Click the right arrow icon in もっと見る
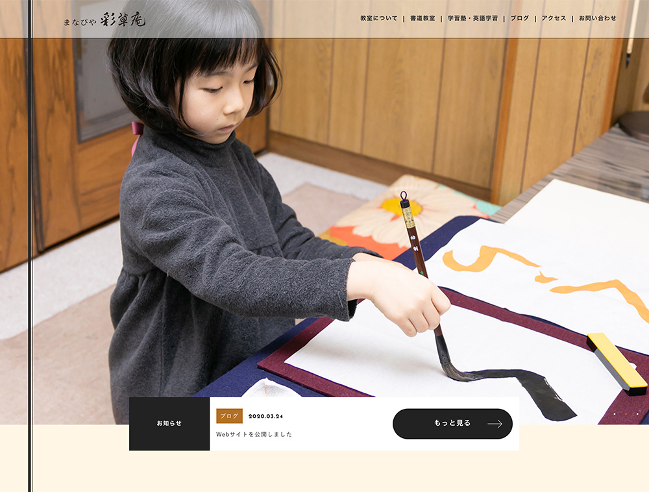The height and width of the screenshot is (492, 649). coord(495,424)
